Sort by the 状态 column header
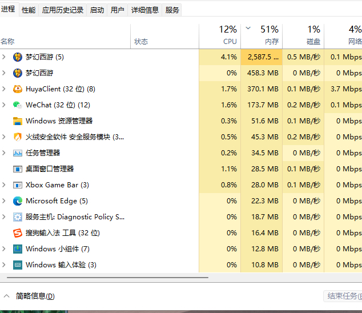 coord(164,37)
